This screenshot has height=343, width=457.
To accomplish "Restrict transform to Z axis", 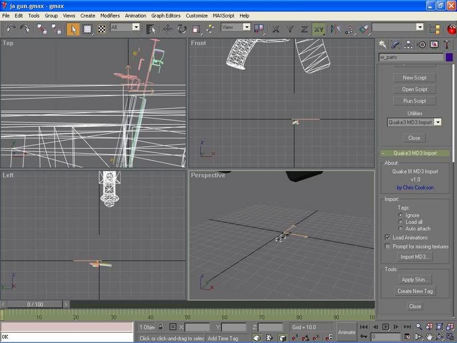I will (304, 29).
